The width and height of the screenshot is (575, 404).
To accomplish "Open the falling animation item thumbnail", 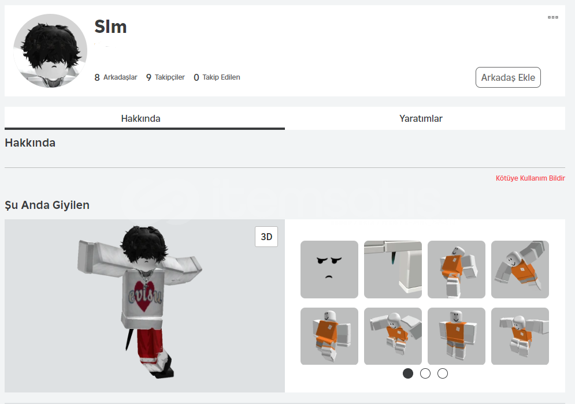I will [393, 336].
